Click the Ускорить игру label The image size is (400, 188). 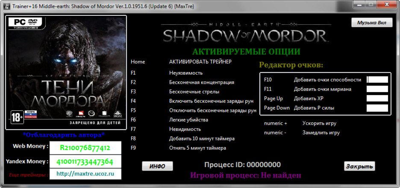tap(319, 123)
